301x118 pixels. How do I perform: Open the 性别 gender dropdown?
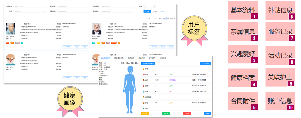[x=30, y=11]
